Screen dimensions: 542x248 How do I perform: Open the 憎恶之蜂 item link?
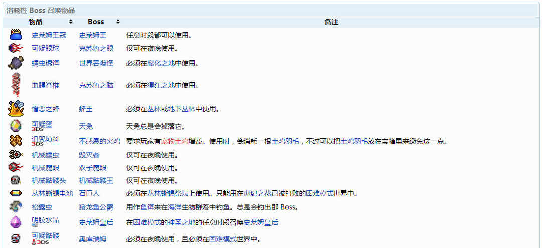click(x=45, y=109)
